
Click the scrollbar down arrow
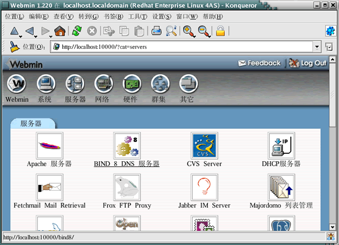(x=332, y=227)
